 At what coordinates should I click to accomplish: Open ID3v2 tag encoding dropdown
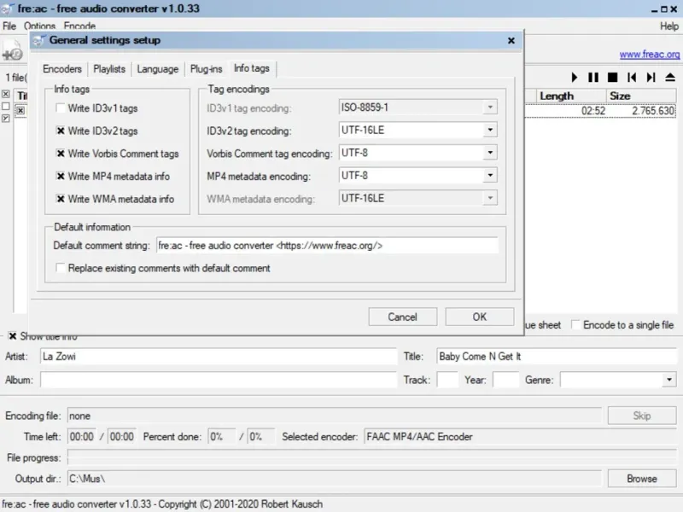pyautogui.click(x=490, y=130)
